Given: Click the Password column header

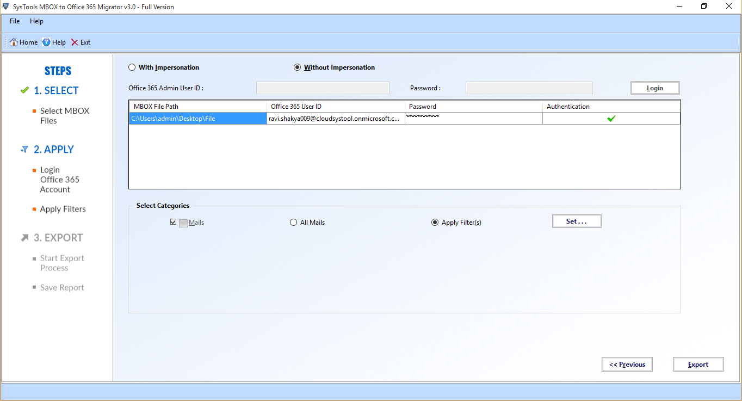Looking at the screenshot, I should click(x=474, y=107).
